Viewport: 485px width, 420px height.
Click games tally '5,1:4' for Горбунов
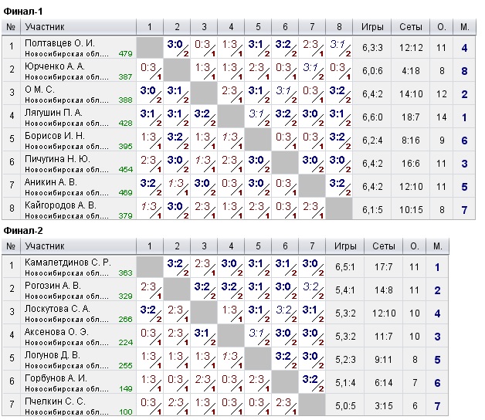click(345, 383)
